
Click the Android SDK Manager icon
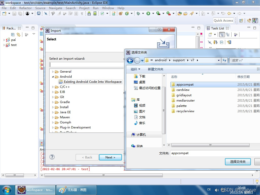click(89, 13)
